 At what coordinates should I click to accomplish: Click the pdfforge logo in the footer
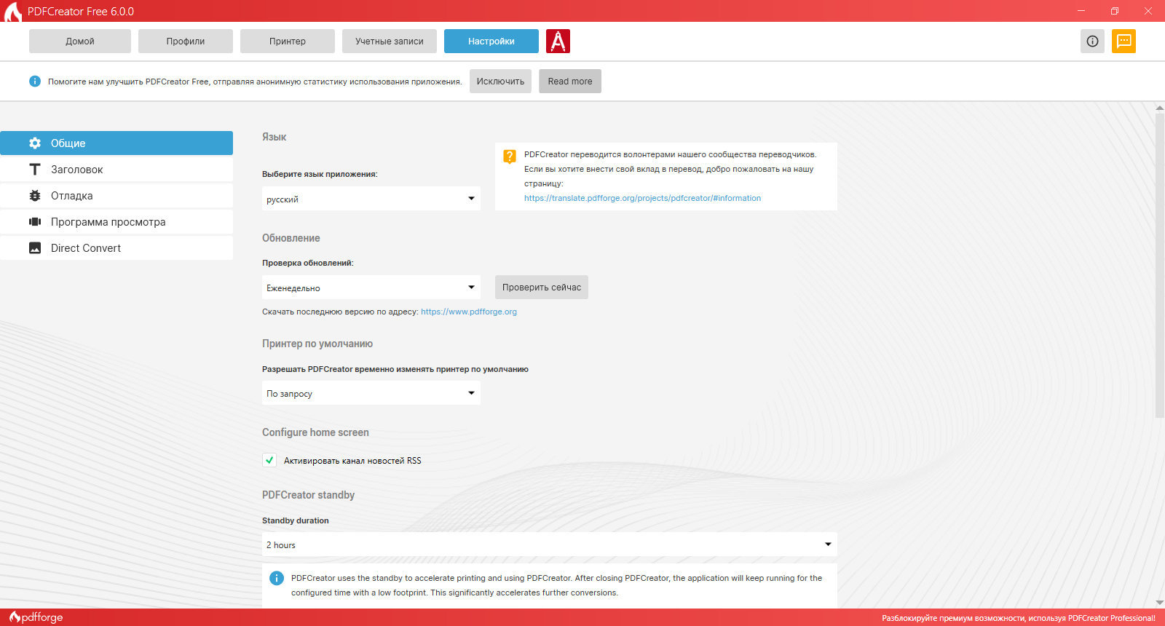[36, 617]
